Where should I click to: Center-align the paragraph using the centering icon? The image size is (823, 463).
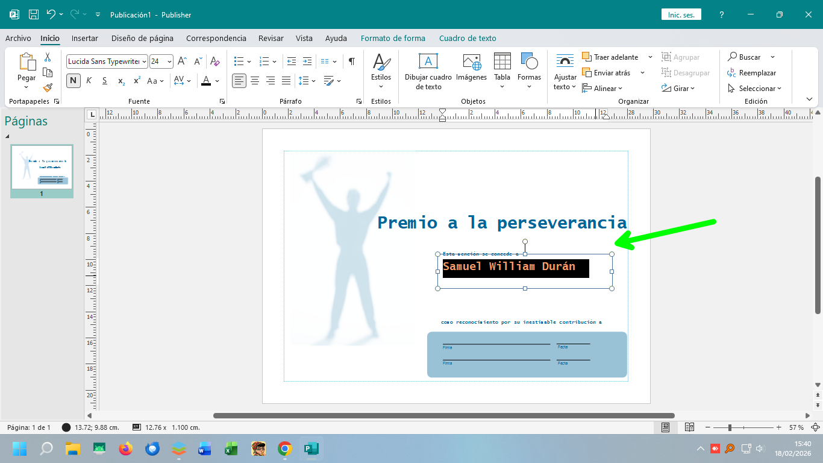click(x=255, y=80)
